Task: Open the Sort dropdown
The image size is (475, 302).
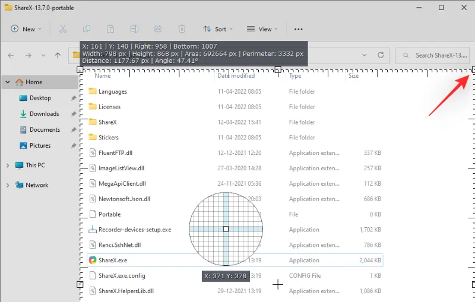Action: [218, 29]
